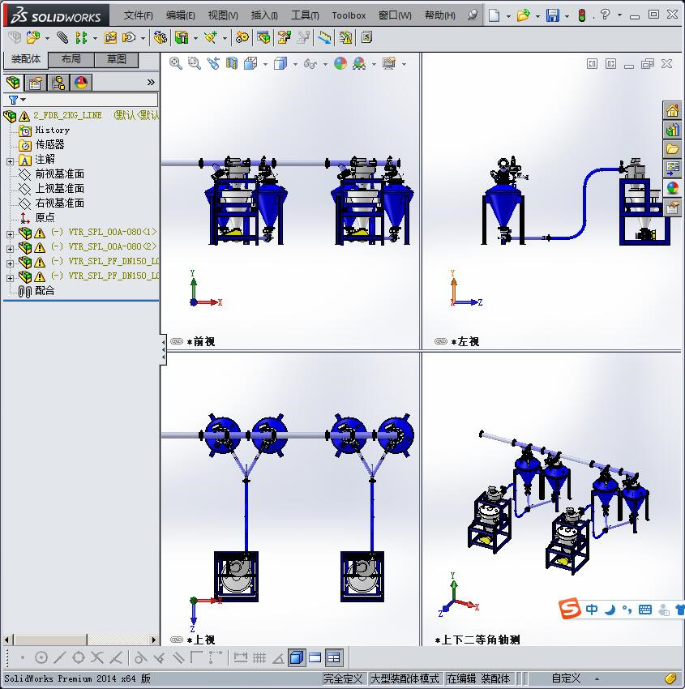Click the Reference Geometry icon
This screenshot has width=685, height=689.
[x=211, y=38]
